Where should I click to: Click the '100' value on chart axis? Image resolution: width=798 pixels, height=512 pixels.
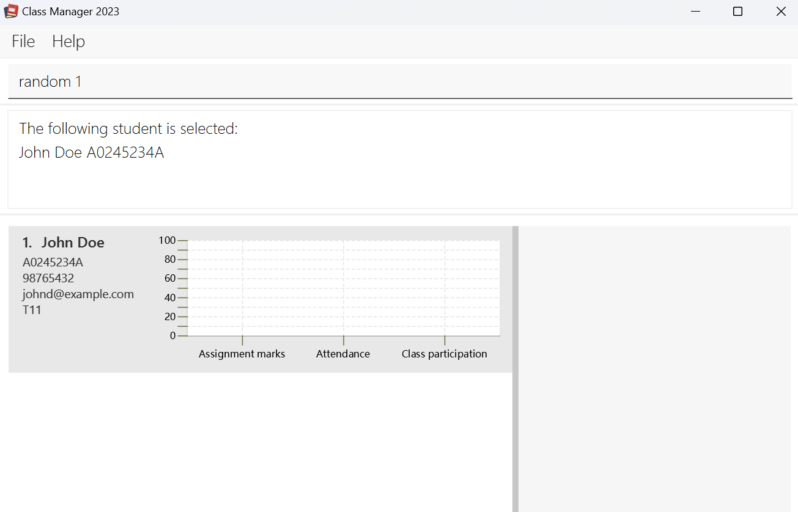tap(167, 240)
